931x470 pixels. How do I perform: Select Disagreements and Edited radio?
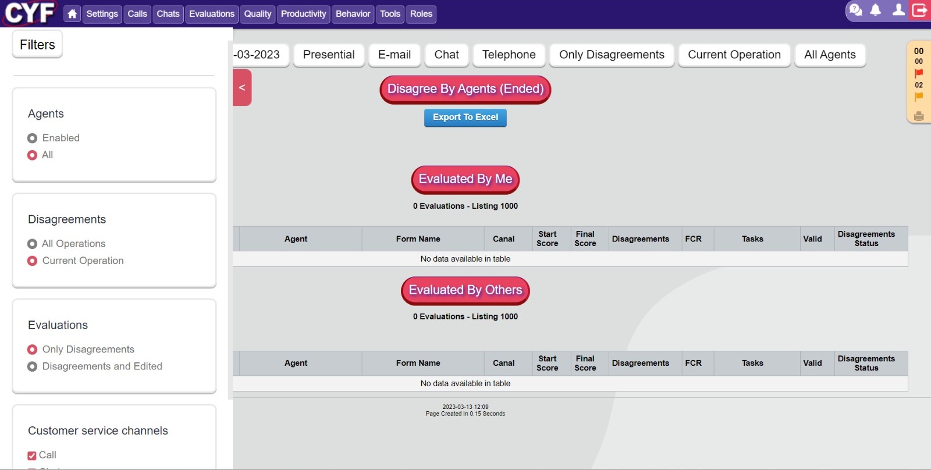click(33, 366)
